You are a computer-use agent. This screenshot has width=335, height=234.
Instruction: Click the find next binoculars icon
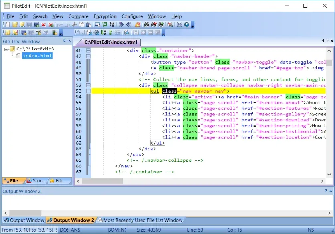tap(161, 25)
